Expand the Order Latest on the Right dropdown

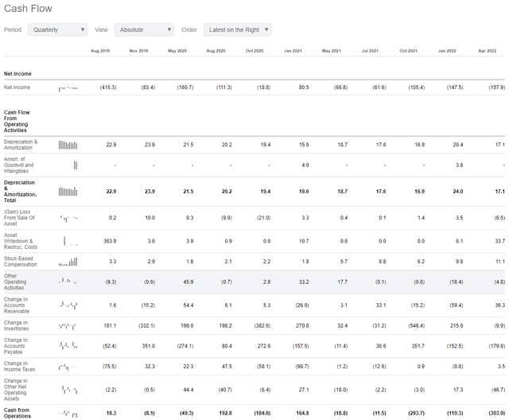pos(237,29)
